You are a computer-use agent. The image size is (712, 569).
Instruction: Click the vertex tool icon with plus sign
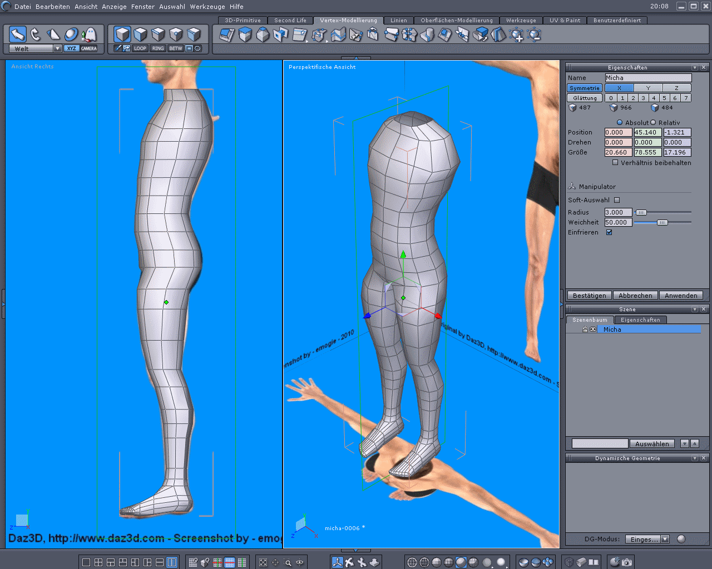(517, 35)
